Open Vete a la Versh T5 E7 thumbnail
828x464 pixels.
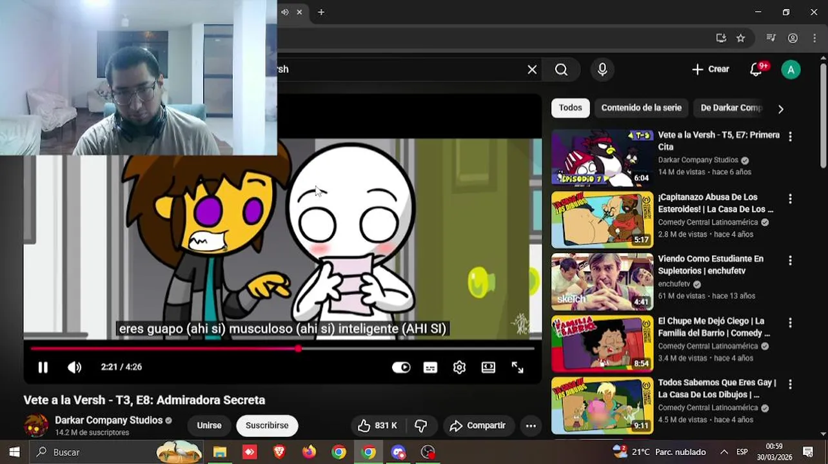[x=602, y=158]
